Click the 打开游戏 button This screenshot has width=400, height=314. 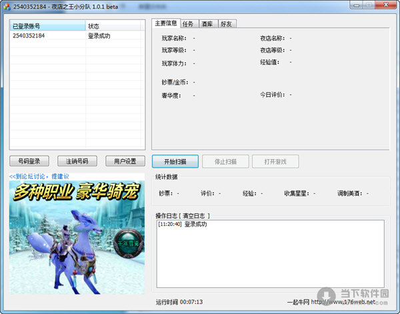coord(275,162)
